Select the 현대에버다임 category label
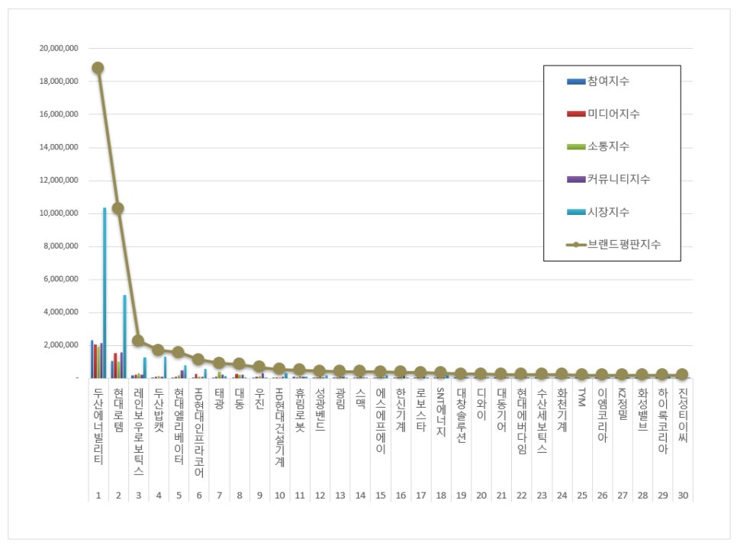 click(522, 421)
